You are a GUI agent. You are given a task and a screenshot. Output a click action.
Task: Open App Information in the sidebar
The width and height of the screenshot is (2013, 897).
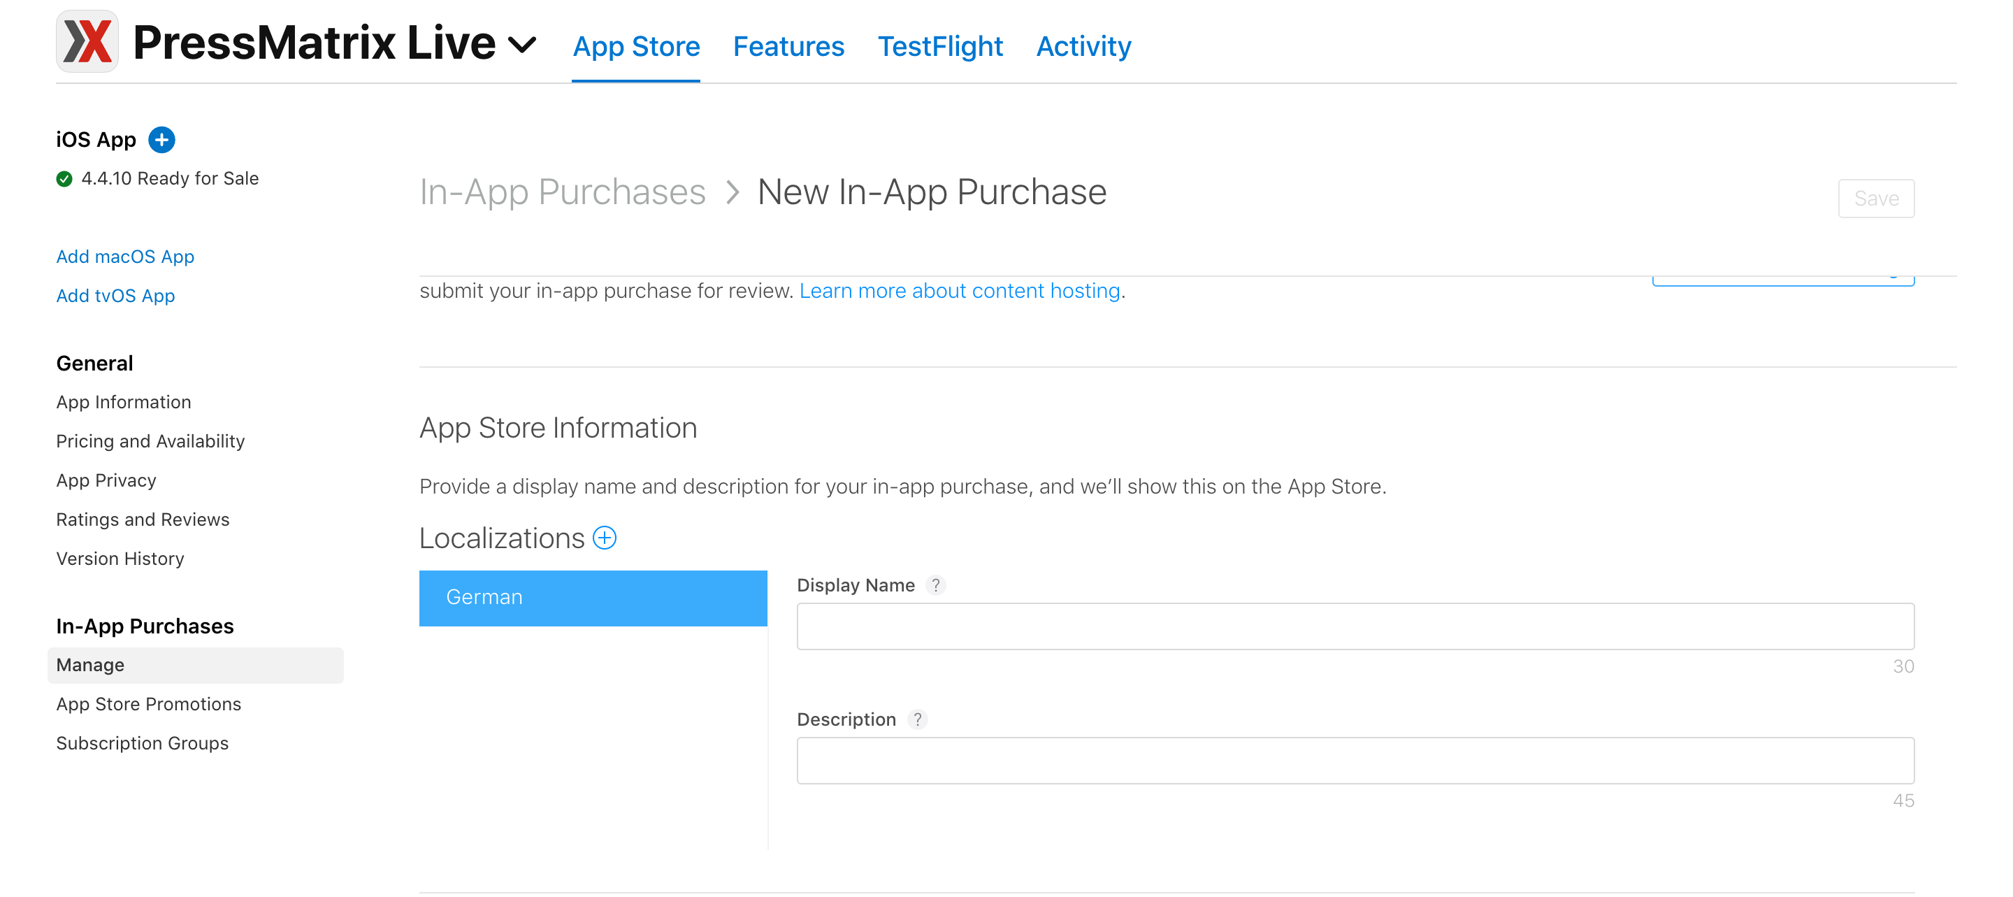coord(124,403)
